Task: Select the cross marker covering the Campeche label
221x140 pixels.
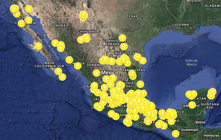Action: point(192,105)
